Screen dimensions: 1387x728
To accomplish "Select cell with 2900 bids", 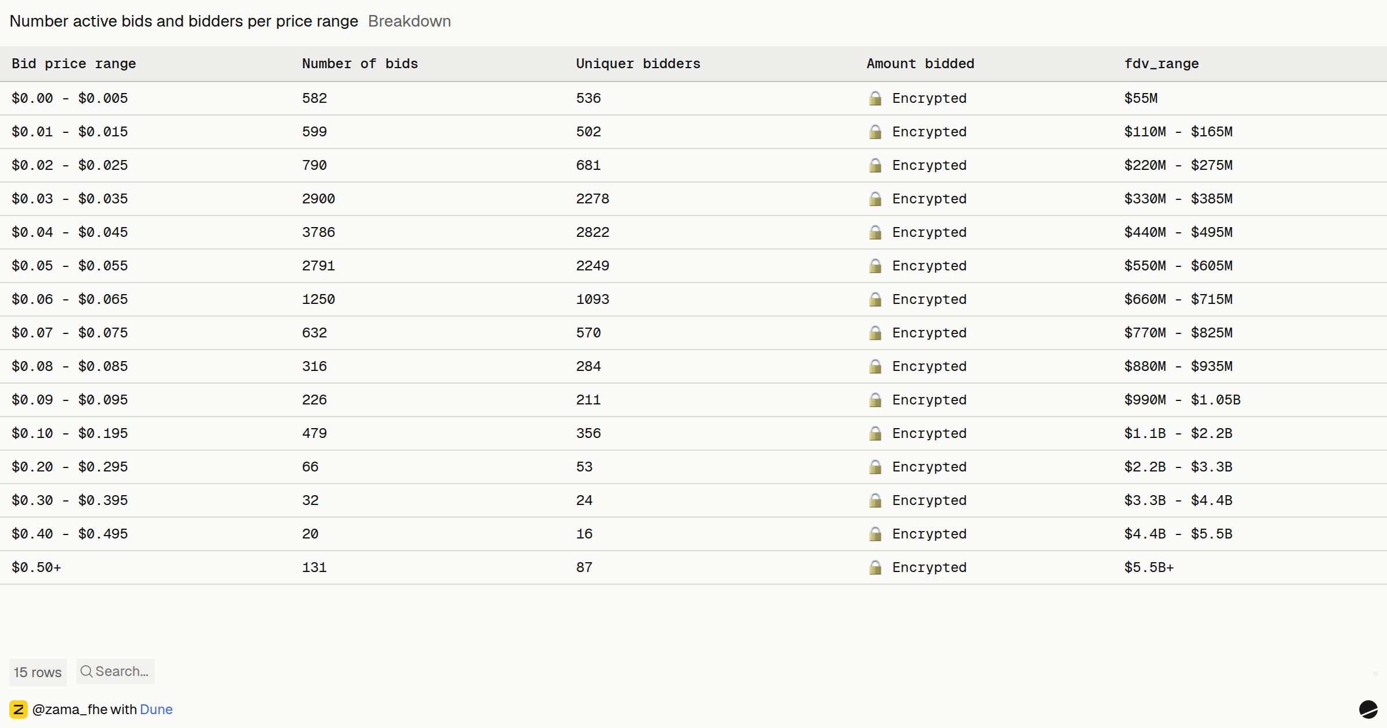I will click(x=318, y=199).
